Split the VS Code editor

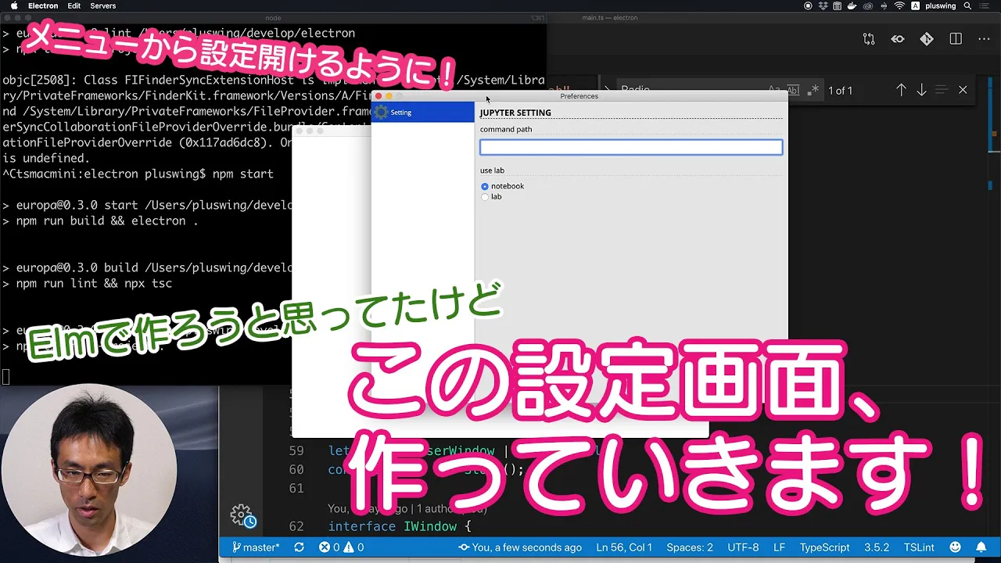click(x=956, y=39)
